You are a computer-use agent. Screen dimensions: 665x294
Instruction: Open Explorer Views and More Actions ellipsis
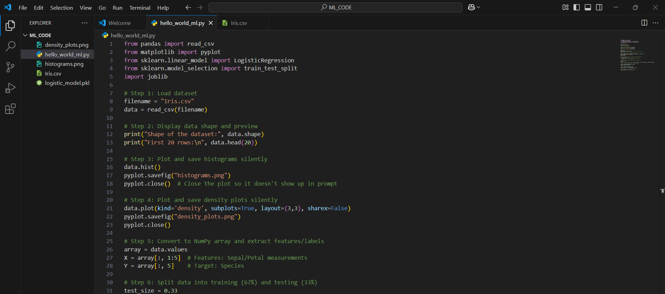pyautogui.click(x=85, y=23)
